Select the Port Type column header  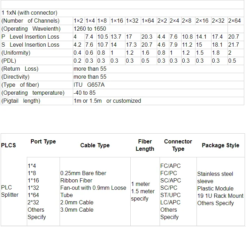tap(43, 142)
